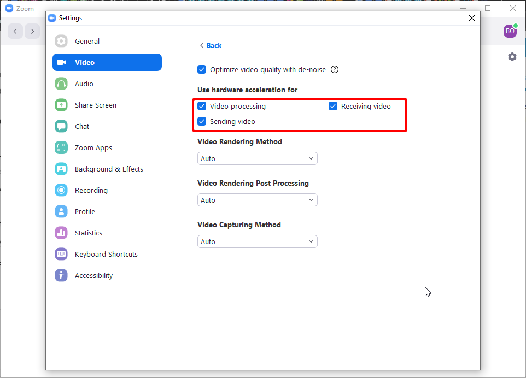
Task: Toggle Video processing hardware acceleration checkbox
Action: (202, 106)
